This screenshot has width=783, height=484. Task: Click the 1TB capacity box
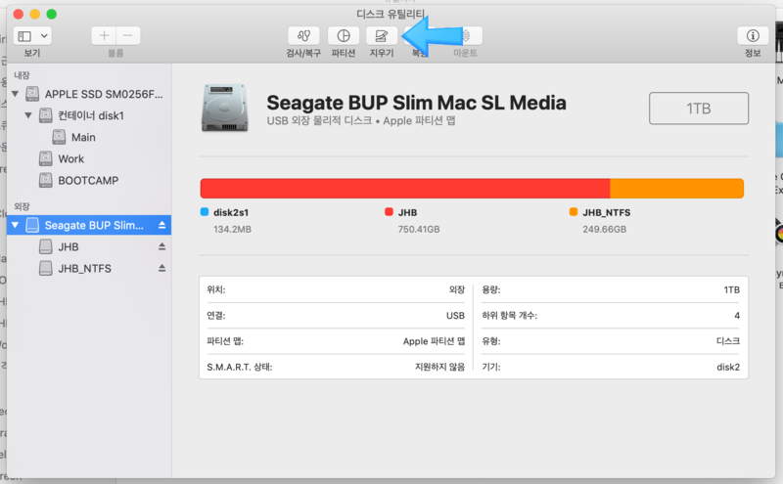tap(699, 109)
